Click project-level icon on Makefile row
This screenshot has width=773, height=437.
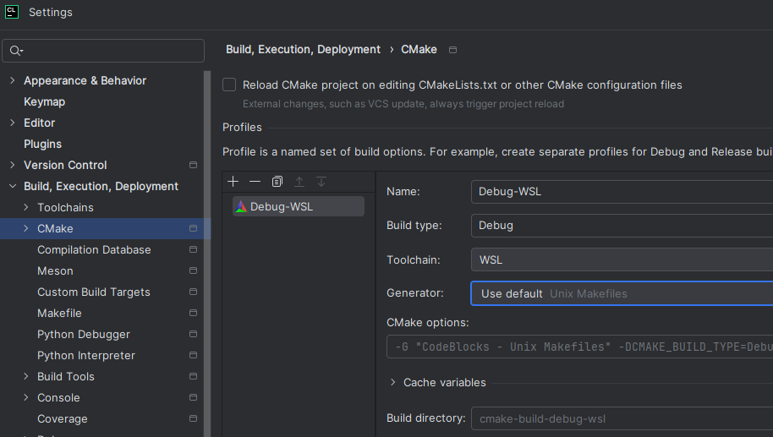tap(193, 314)
